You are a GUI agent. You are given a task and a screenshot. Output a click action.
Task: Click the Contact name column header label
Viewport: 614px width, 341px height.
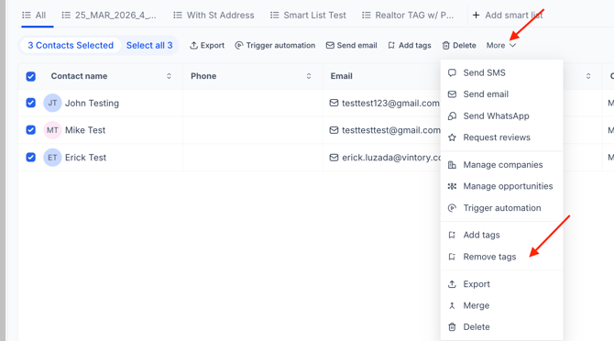(79, 76)
